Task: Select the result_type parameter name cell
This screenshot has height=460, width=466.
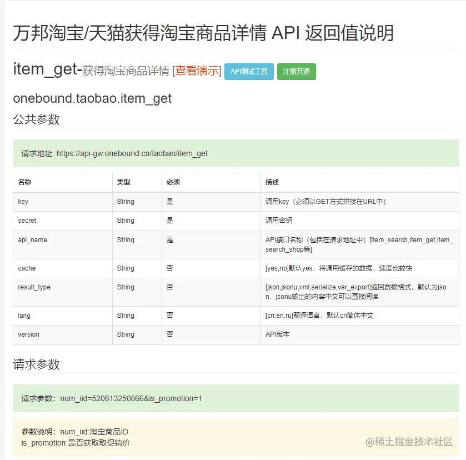Action: 63,292
